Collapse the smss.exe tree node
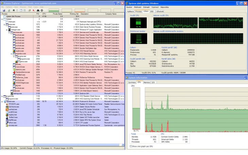Image resolution: width=248 pixels, height=155 pixels. point(4,24)
